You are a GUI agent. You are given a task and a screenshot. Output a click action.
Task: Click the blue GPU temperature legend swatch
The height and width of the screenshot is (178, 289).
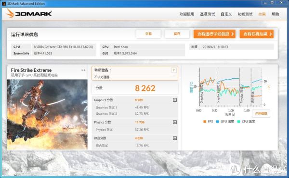(217, 122)
